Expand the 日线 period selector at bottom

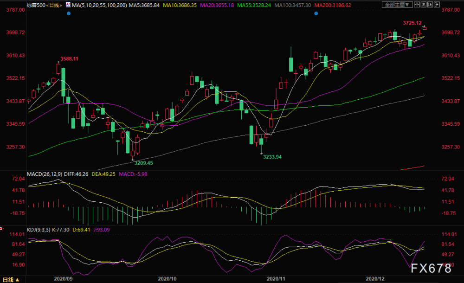11,279
